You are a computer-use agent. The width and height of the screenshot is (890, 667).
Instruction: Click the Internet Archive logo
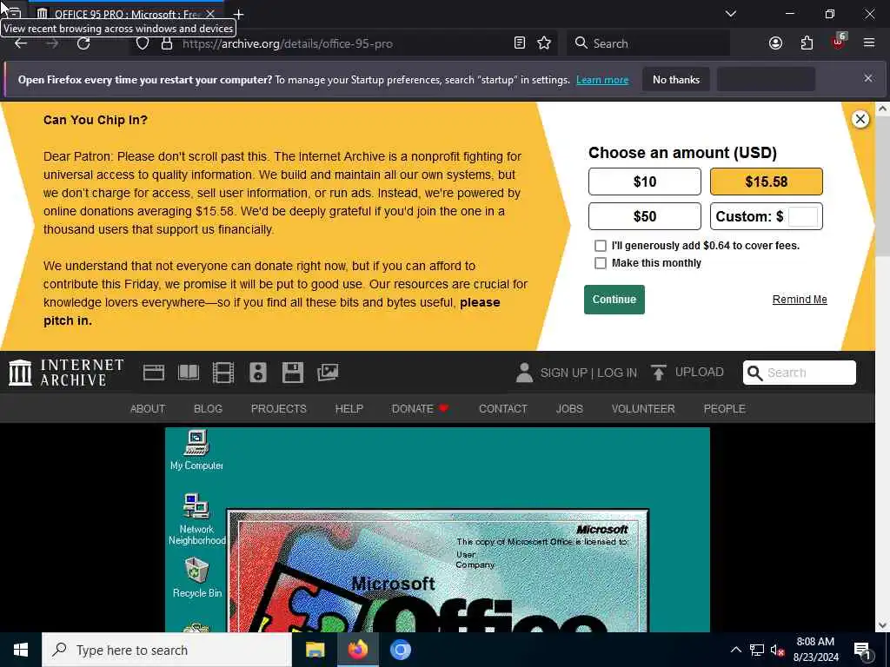click(x=66, y=373)
